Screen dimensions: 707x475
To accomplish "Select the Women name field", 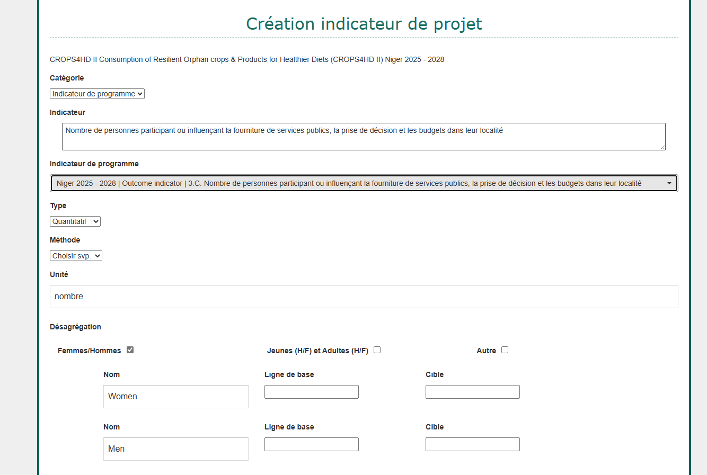I will [175, 397].
